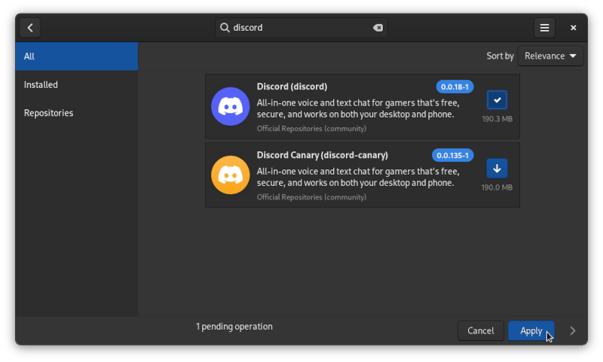Viewport: 603px width, 362px height.
Task: Open Discord Canary package title
Action: (x=322, y=155)
